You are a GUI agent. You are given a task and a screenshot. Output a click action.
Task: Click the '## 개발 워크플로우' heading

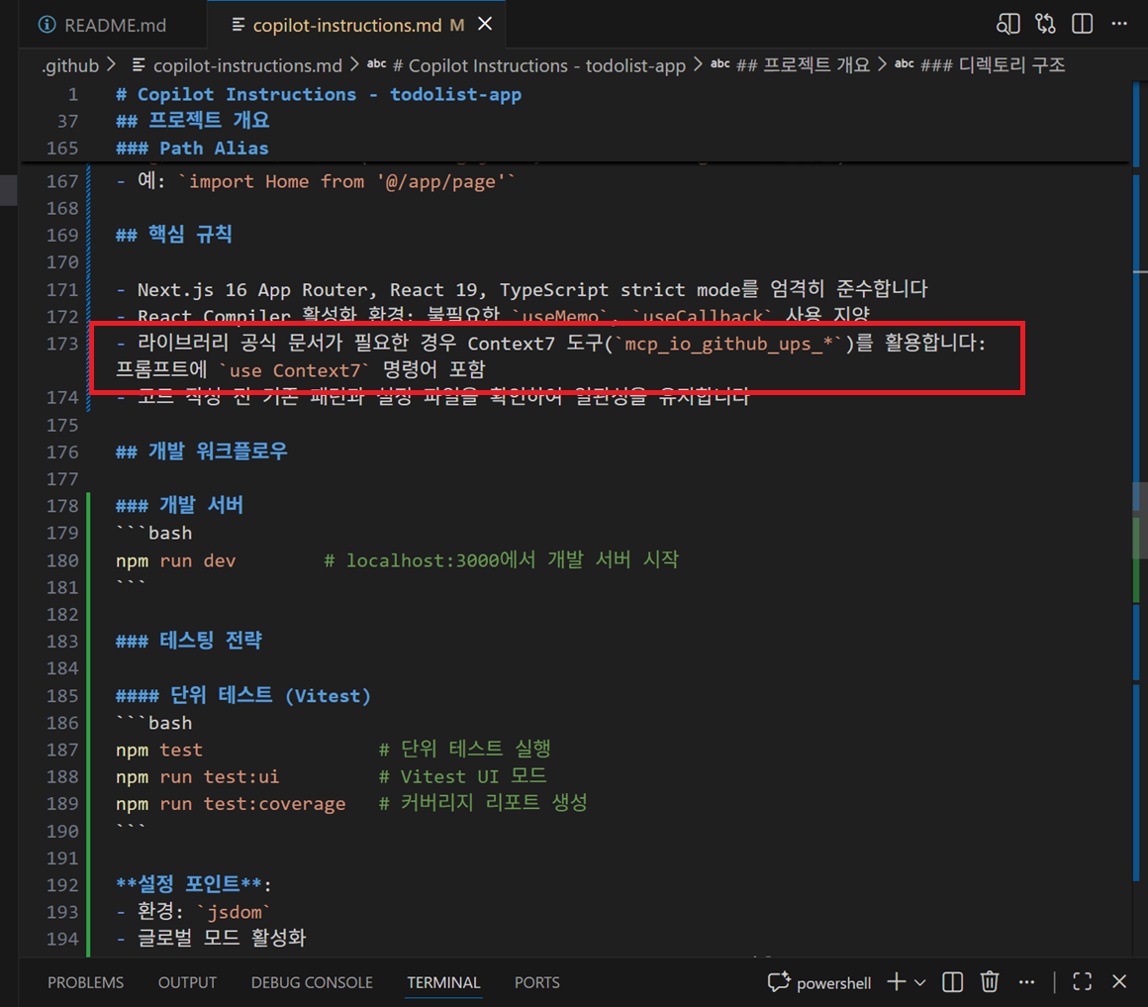coord(201,452)
